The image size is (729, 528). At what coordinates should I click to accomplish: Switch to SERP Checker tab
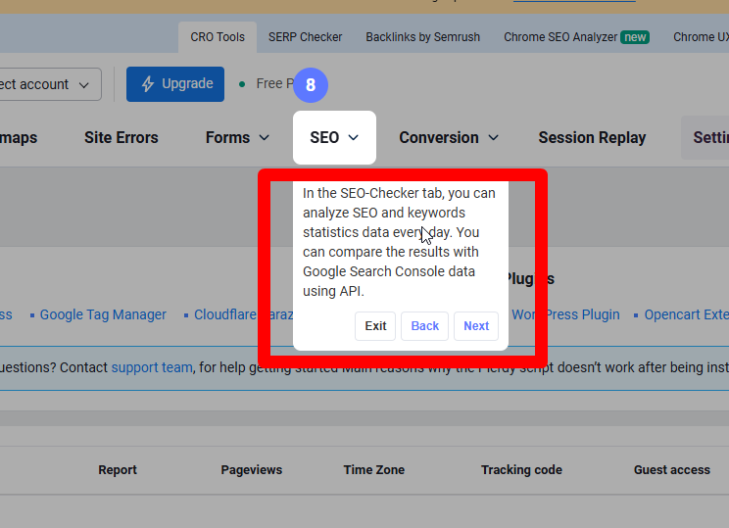(305, 37)
